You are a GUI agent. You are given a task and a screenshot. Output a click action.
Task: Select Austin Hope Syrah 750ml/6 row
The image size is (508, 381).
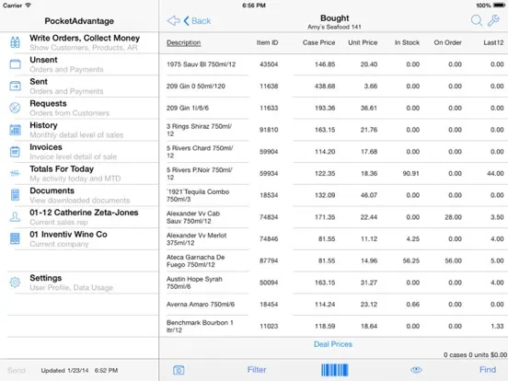(x=334, y=283)
